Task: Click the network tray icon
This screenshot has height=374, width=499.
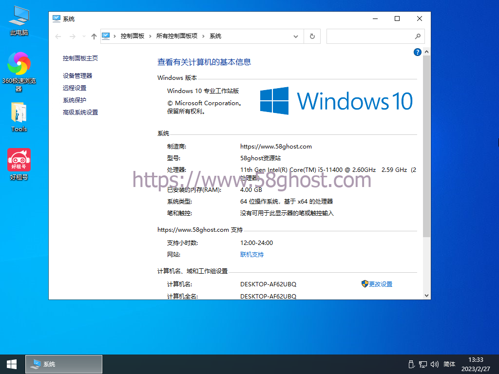Action: click(422, 364)
